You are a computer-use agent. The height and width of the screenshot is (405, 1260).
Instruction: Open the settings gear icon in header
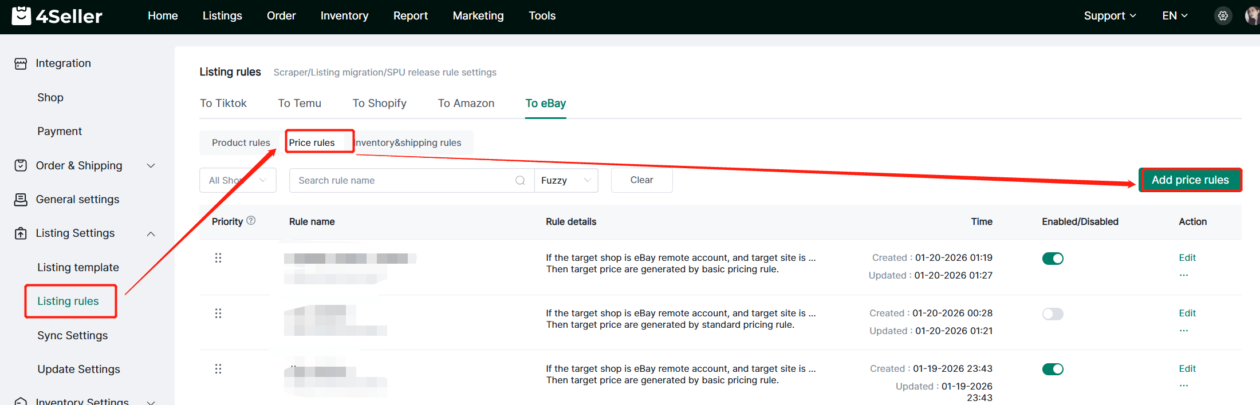click(1223, 16)
